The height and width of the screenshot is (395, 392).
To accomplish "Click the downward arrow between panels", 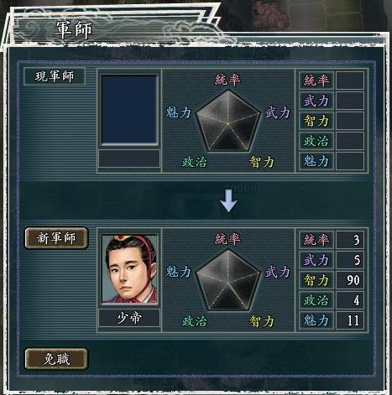I will coord(228,200).
